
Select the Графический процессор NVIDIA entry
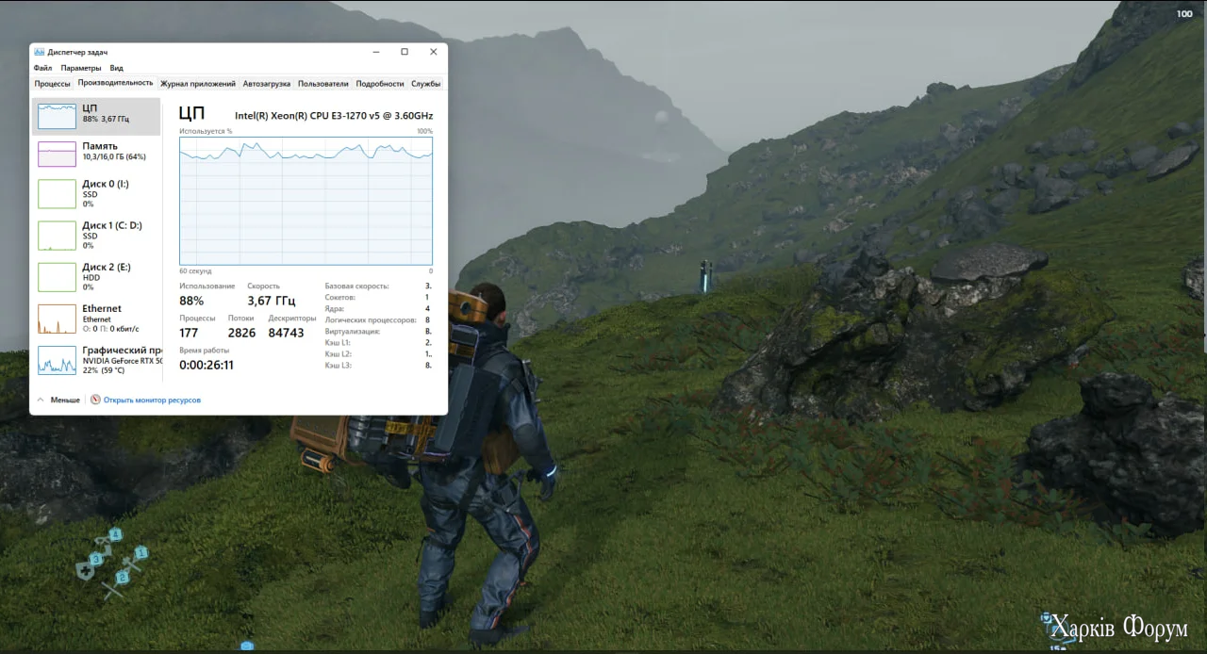coord(96,360)
